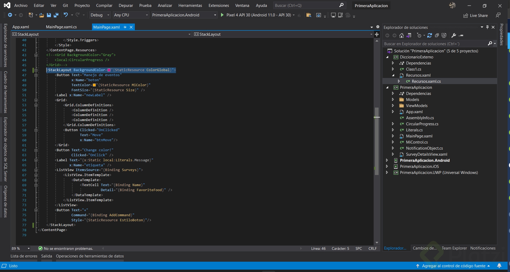This screenshot has width=510, height=272.
Task: Click the pink ColorGlobal color swatch
Action: [x=109, y=70]
